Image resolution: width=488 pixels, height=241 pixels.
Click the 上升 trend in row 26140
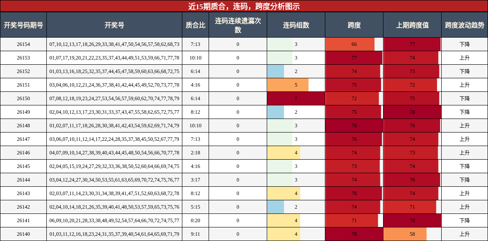pyautogui.click(x=465, y=234)
